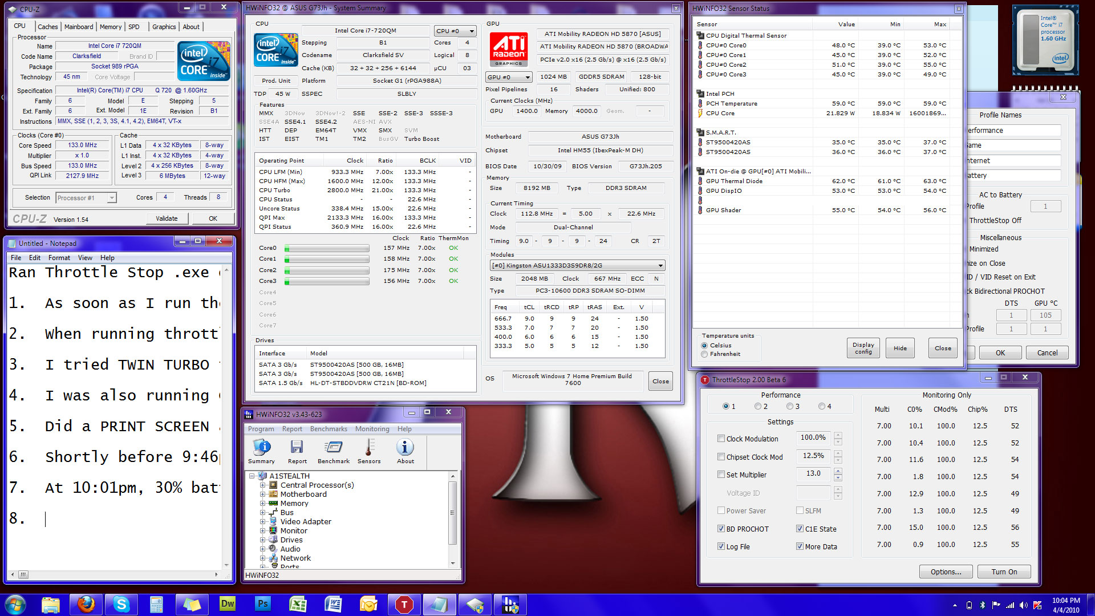Open the volume speaker tray icon
The width and height of the screenshot is (1095, 616).
[x=1024, y=605]
